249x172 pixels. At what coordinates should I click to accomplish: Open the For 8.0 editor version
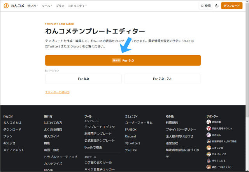tap(83, 79)
